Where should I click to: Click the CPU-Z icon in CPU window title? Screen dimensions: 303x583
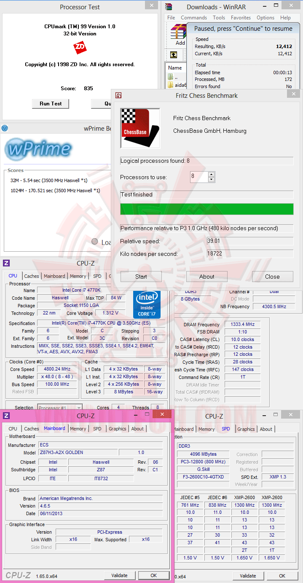point(6,263)
